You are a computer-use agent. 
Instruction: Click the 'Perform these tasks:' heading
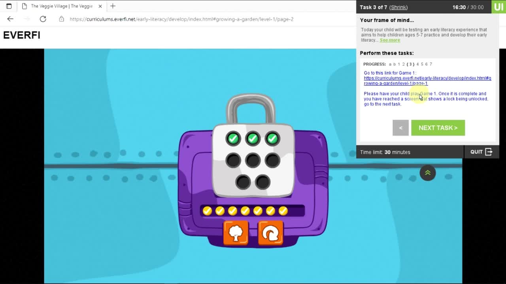tap(387, 53)
